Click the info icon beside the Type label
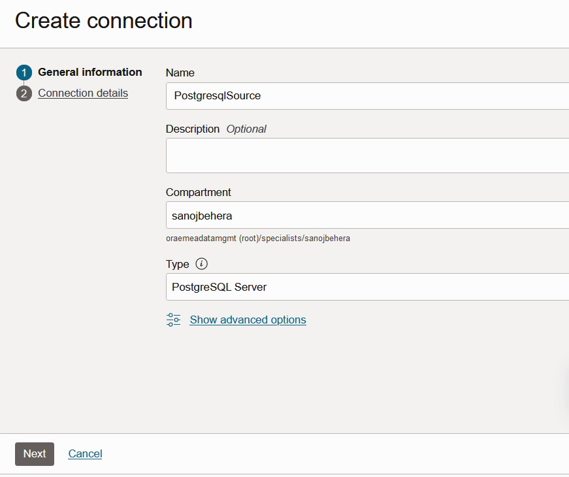 click(201, 264)
